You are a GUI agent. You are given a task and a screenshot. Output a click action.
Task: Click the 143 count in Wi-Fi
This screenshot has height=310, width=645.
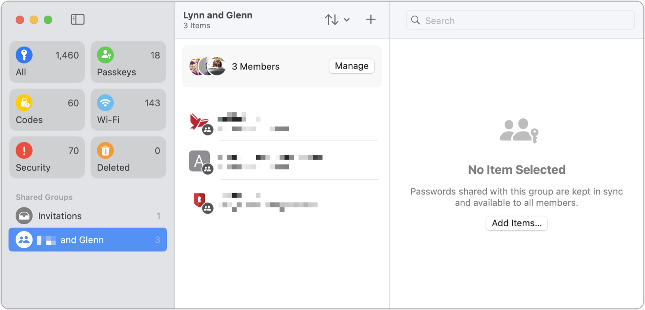pos(152,103)
